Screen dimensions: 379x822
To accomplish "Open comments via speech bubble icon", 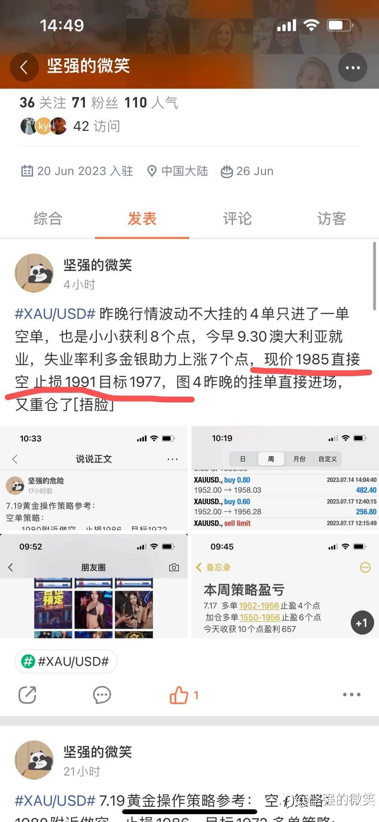I will coord(102,695).
